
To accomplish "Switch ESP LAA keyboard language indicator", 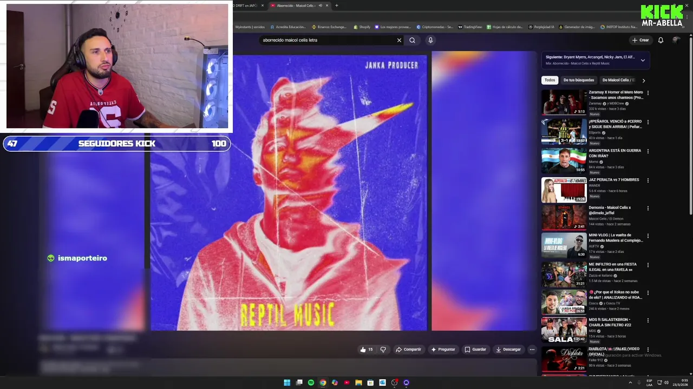I will tap(649, 383).
